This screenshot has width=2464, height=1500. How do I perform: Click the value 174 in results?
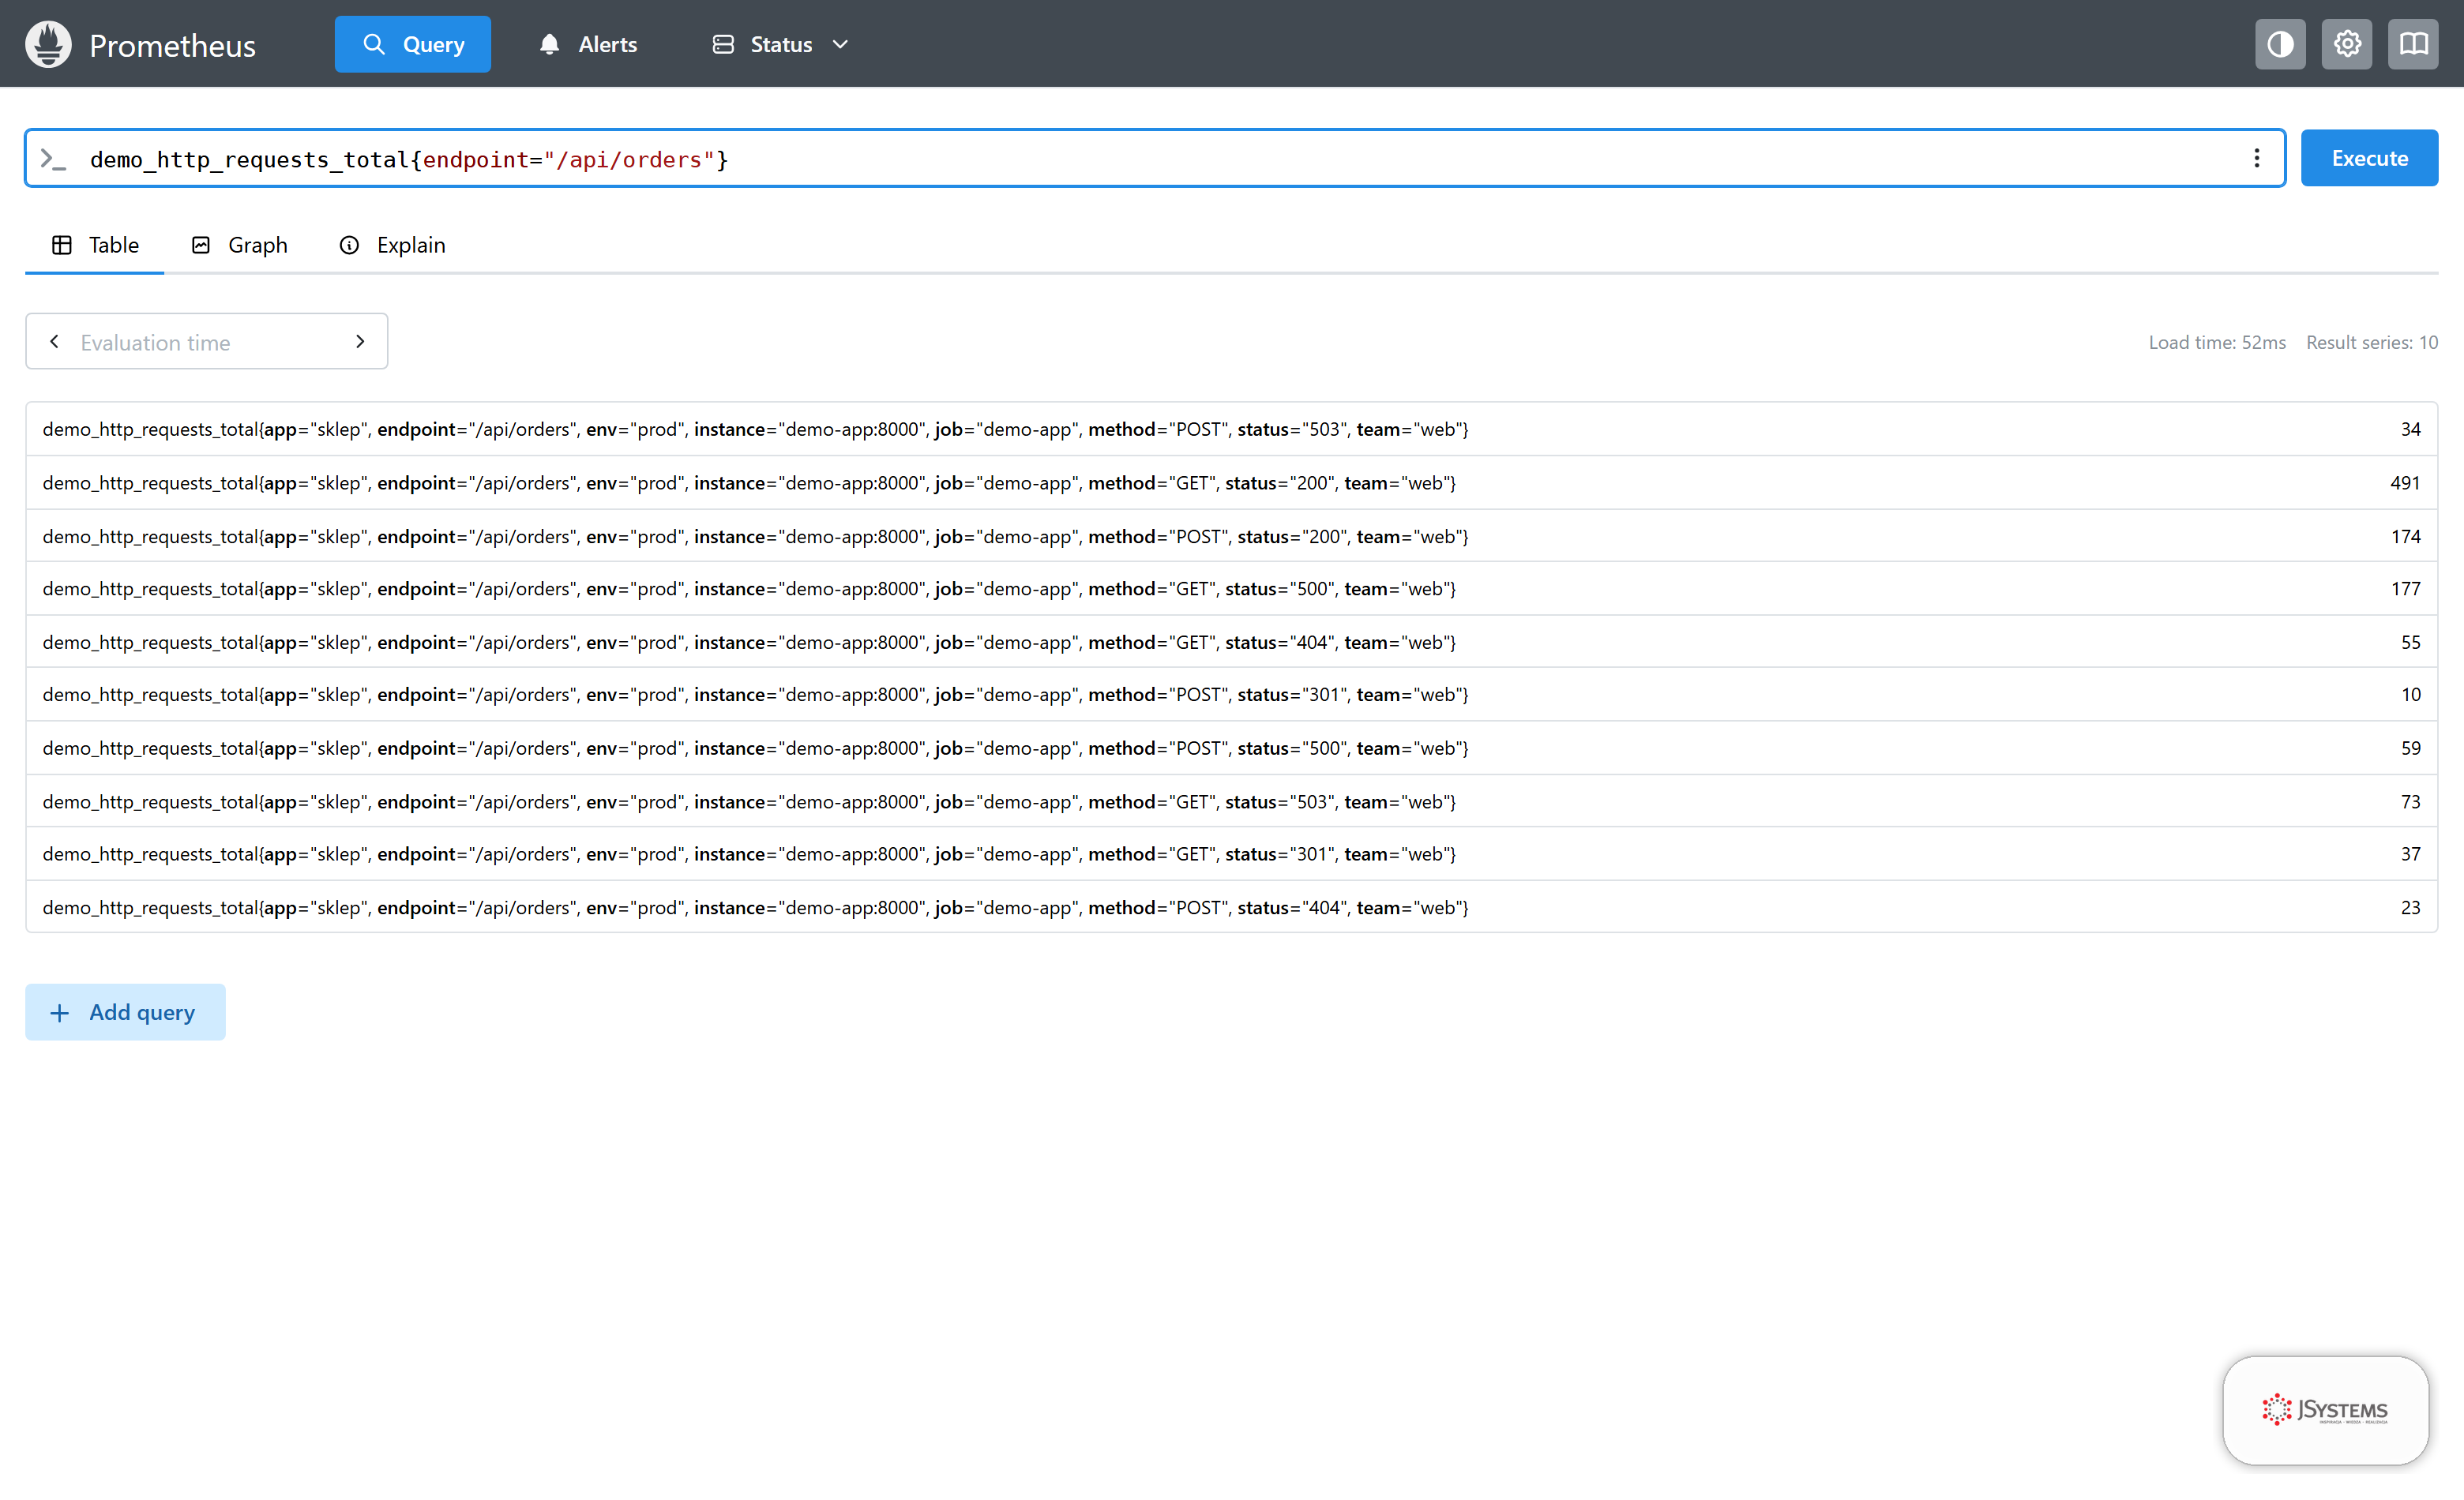tap(2405, 535)
